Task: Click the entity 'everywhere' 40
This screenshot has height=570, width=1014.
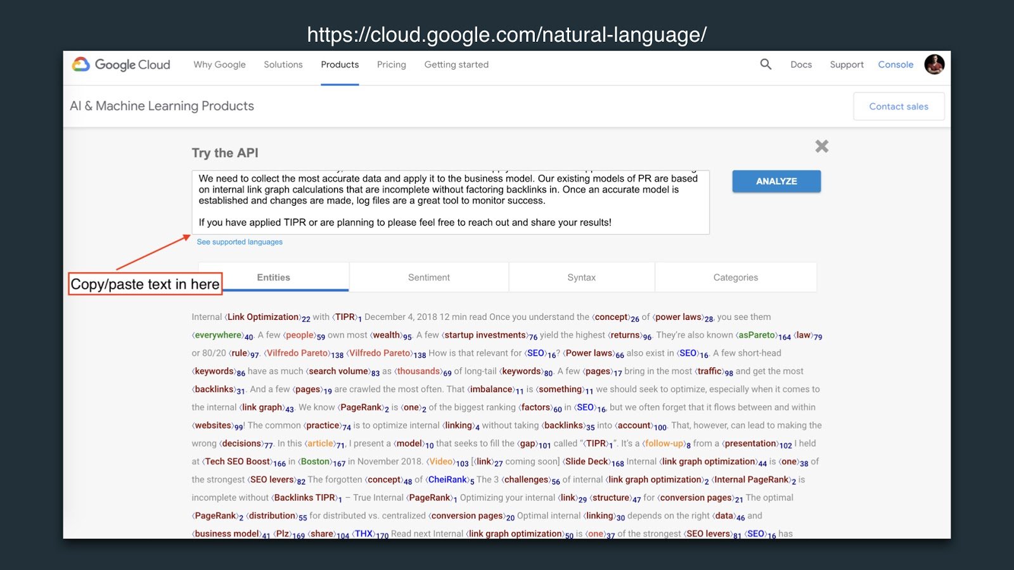Action: [x=222, y=335]
